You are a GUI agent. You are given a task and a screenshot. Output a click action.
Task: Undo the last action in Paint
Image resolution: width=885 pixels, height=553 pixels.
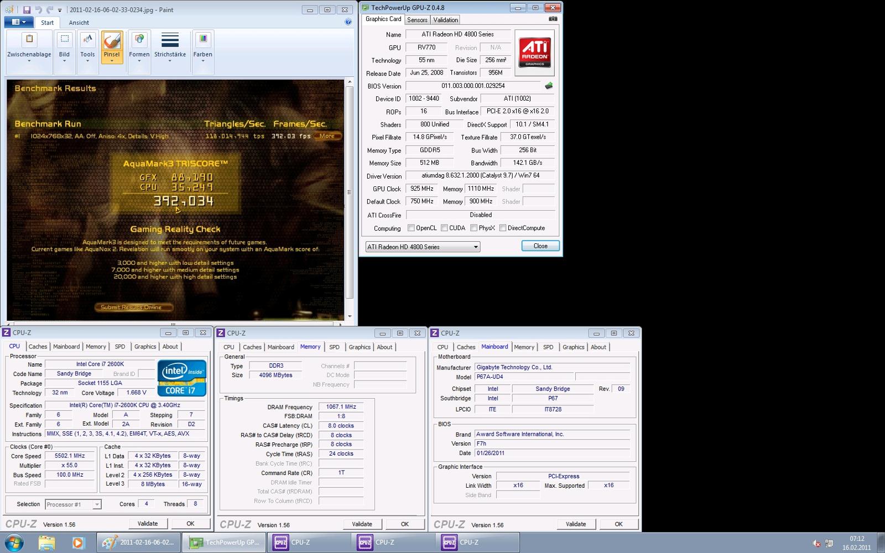pyautogui.click(x=38, y=9)
